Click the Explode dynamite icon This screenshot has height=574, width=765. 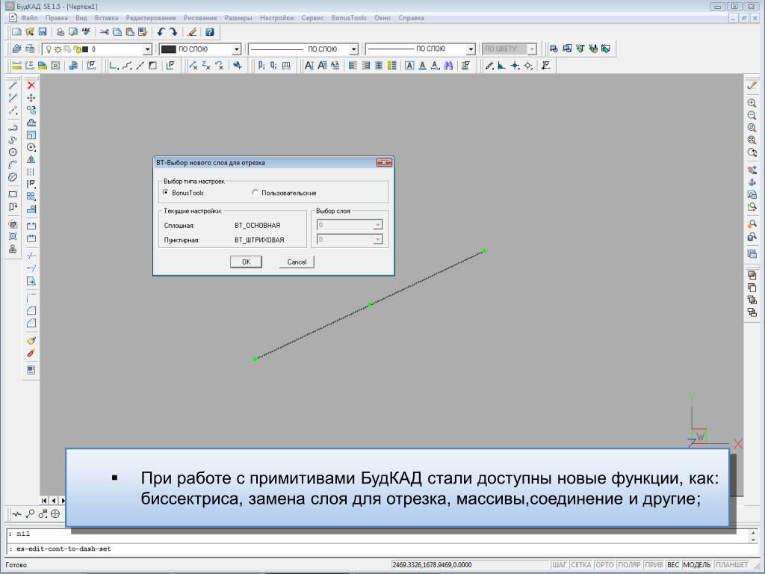click(31, 353)
